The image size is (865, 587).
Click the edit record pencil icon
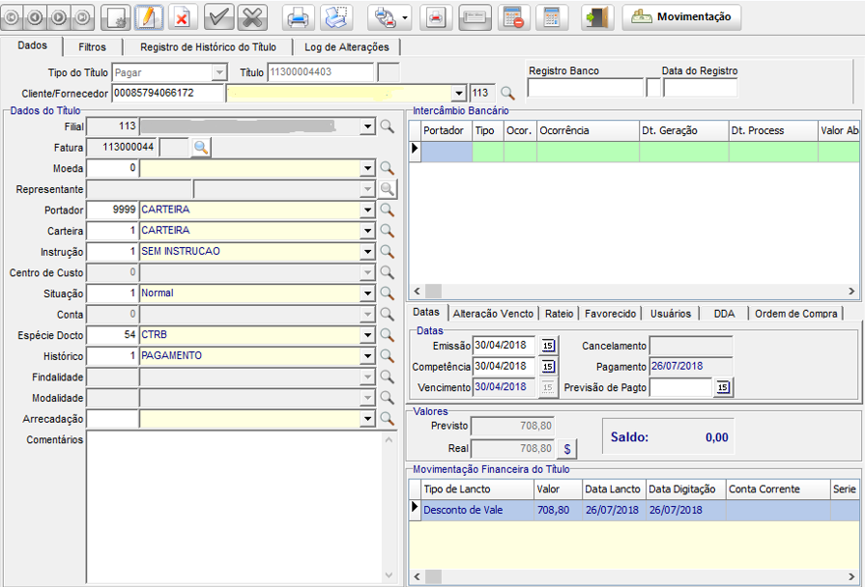pos(148,17)
